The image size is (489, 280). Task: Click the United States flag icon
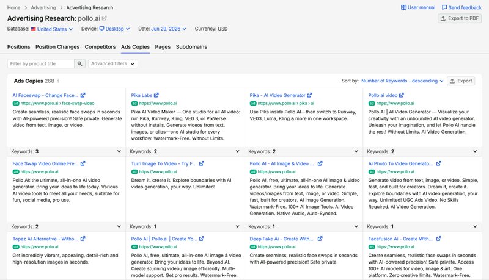[34, 29]
